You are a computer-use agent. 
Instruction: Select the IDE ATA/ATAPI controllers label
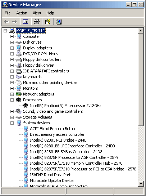pyautogui.click(x=46, y=71)
